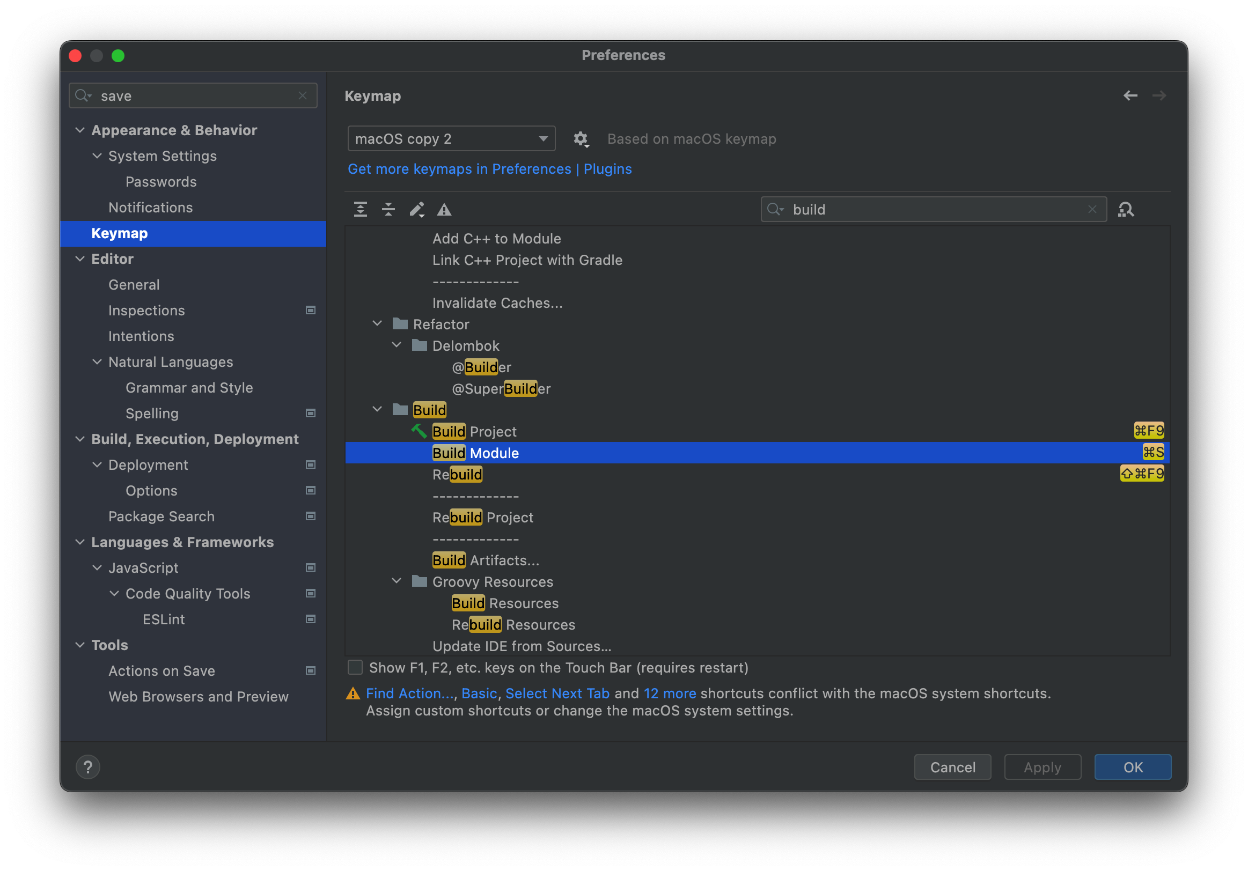Collapse the Groovy Resources folder

coord(397,581)
